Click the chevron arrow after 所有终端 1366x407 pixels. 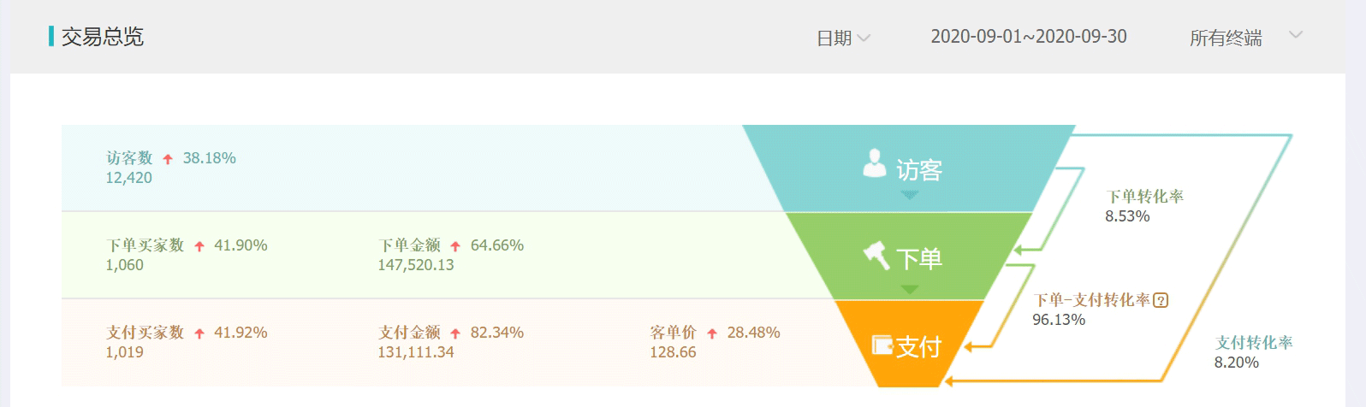[x=1296, y=35]
